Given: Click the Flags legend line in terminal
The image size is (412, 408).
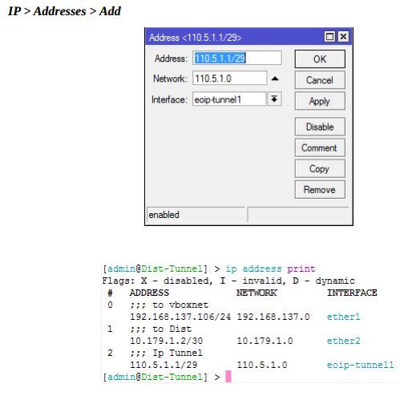Looking at the screenshot, I should pyautogui.click(x=228, y=281).
